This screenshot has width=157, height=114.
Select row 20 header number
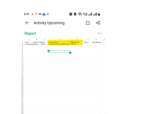click(22, 79)
